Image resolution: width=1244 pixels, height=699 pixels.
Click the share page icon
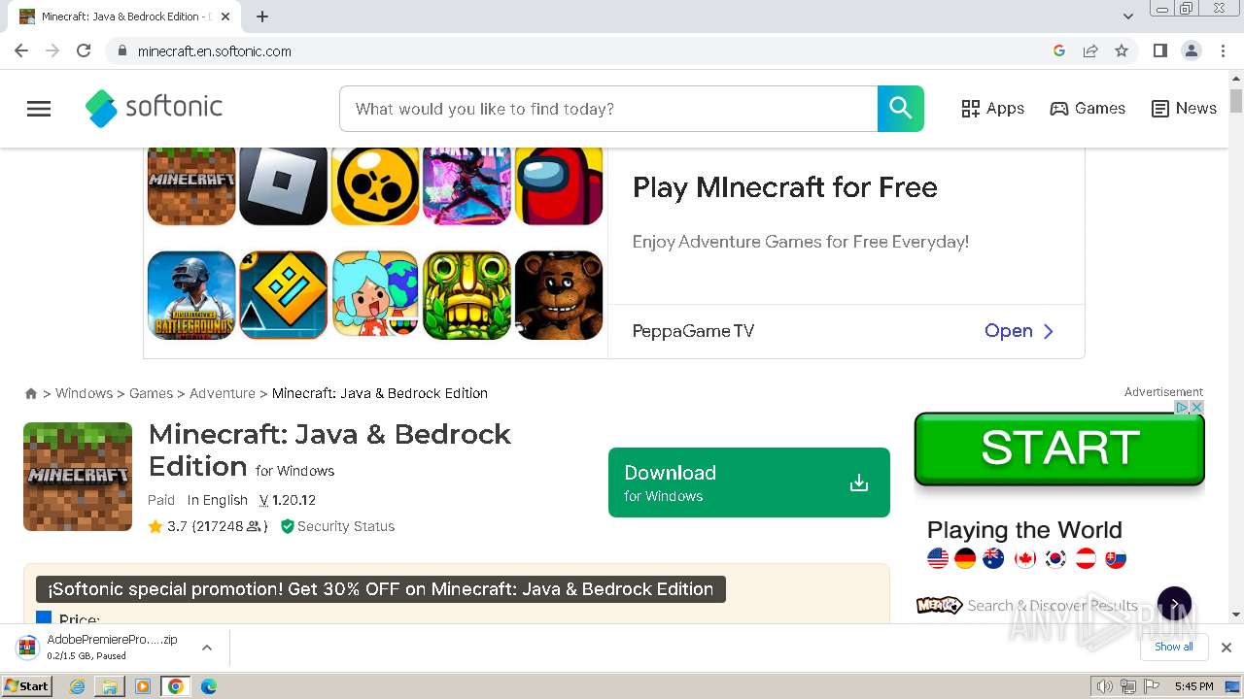[x=1090, y=50]
